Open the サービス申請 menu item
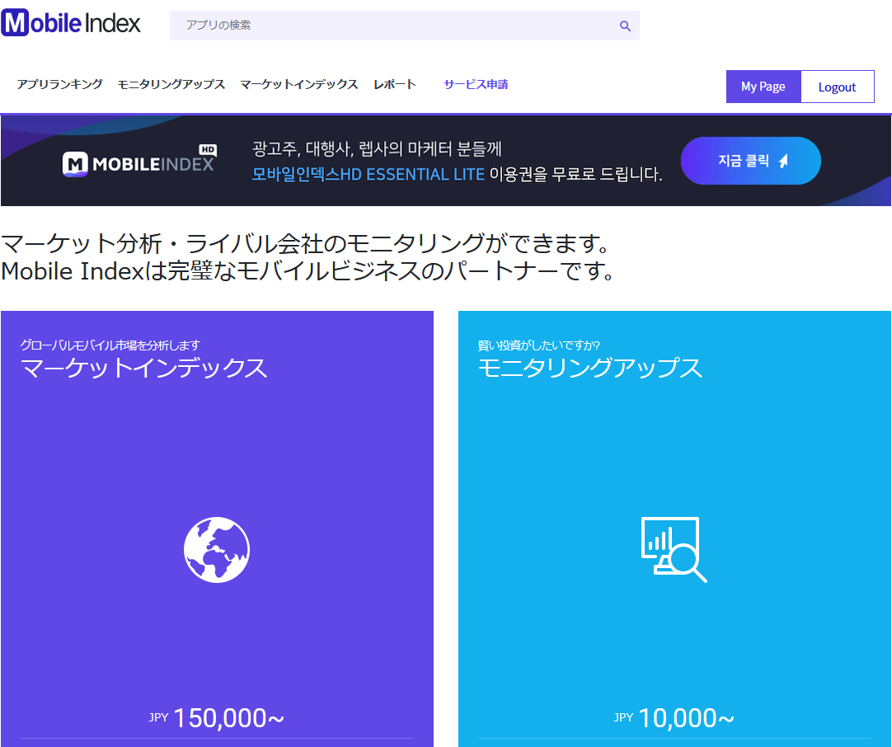892x747 pixels. pyautogui.click(x=477, y=84)
